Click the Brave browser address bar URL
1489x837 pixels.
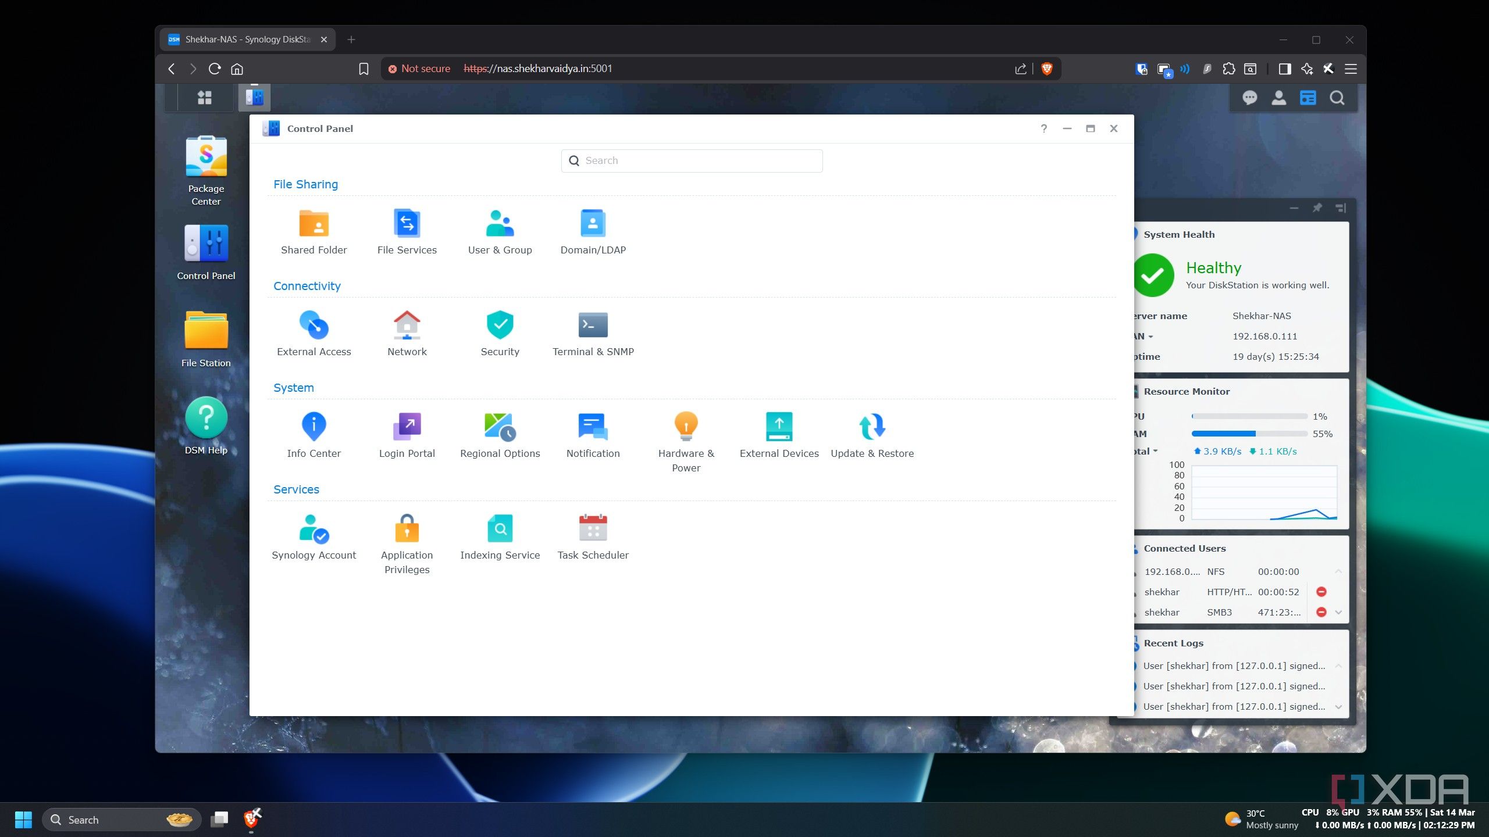point(537,69)
